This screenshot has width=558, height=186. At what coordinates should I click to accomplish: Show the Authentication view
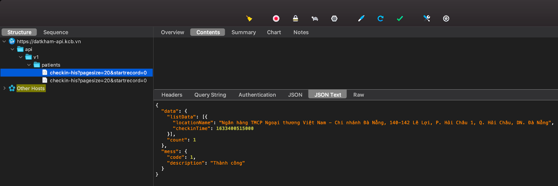click(x=257, y=95)
